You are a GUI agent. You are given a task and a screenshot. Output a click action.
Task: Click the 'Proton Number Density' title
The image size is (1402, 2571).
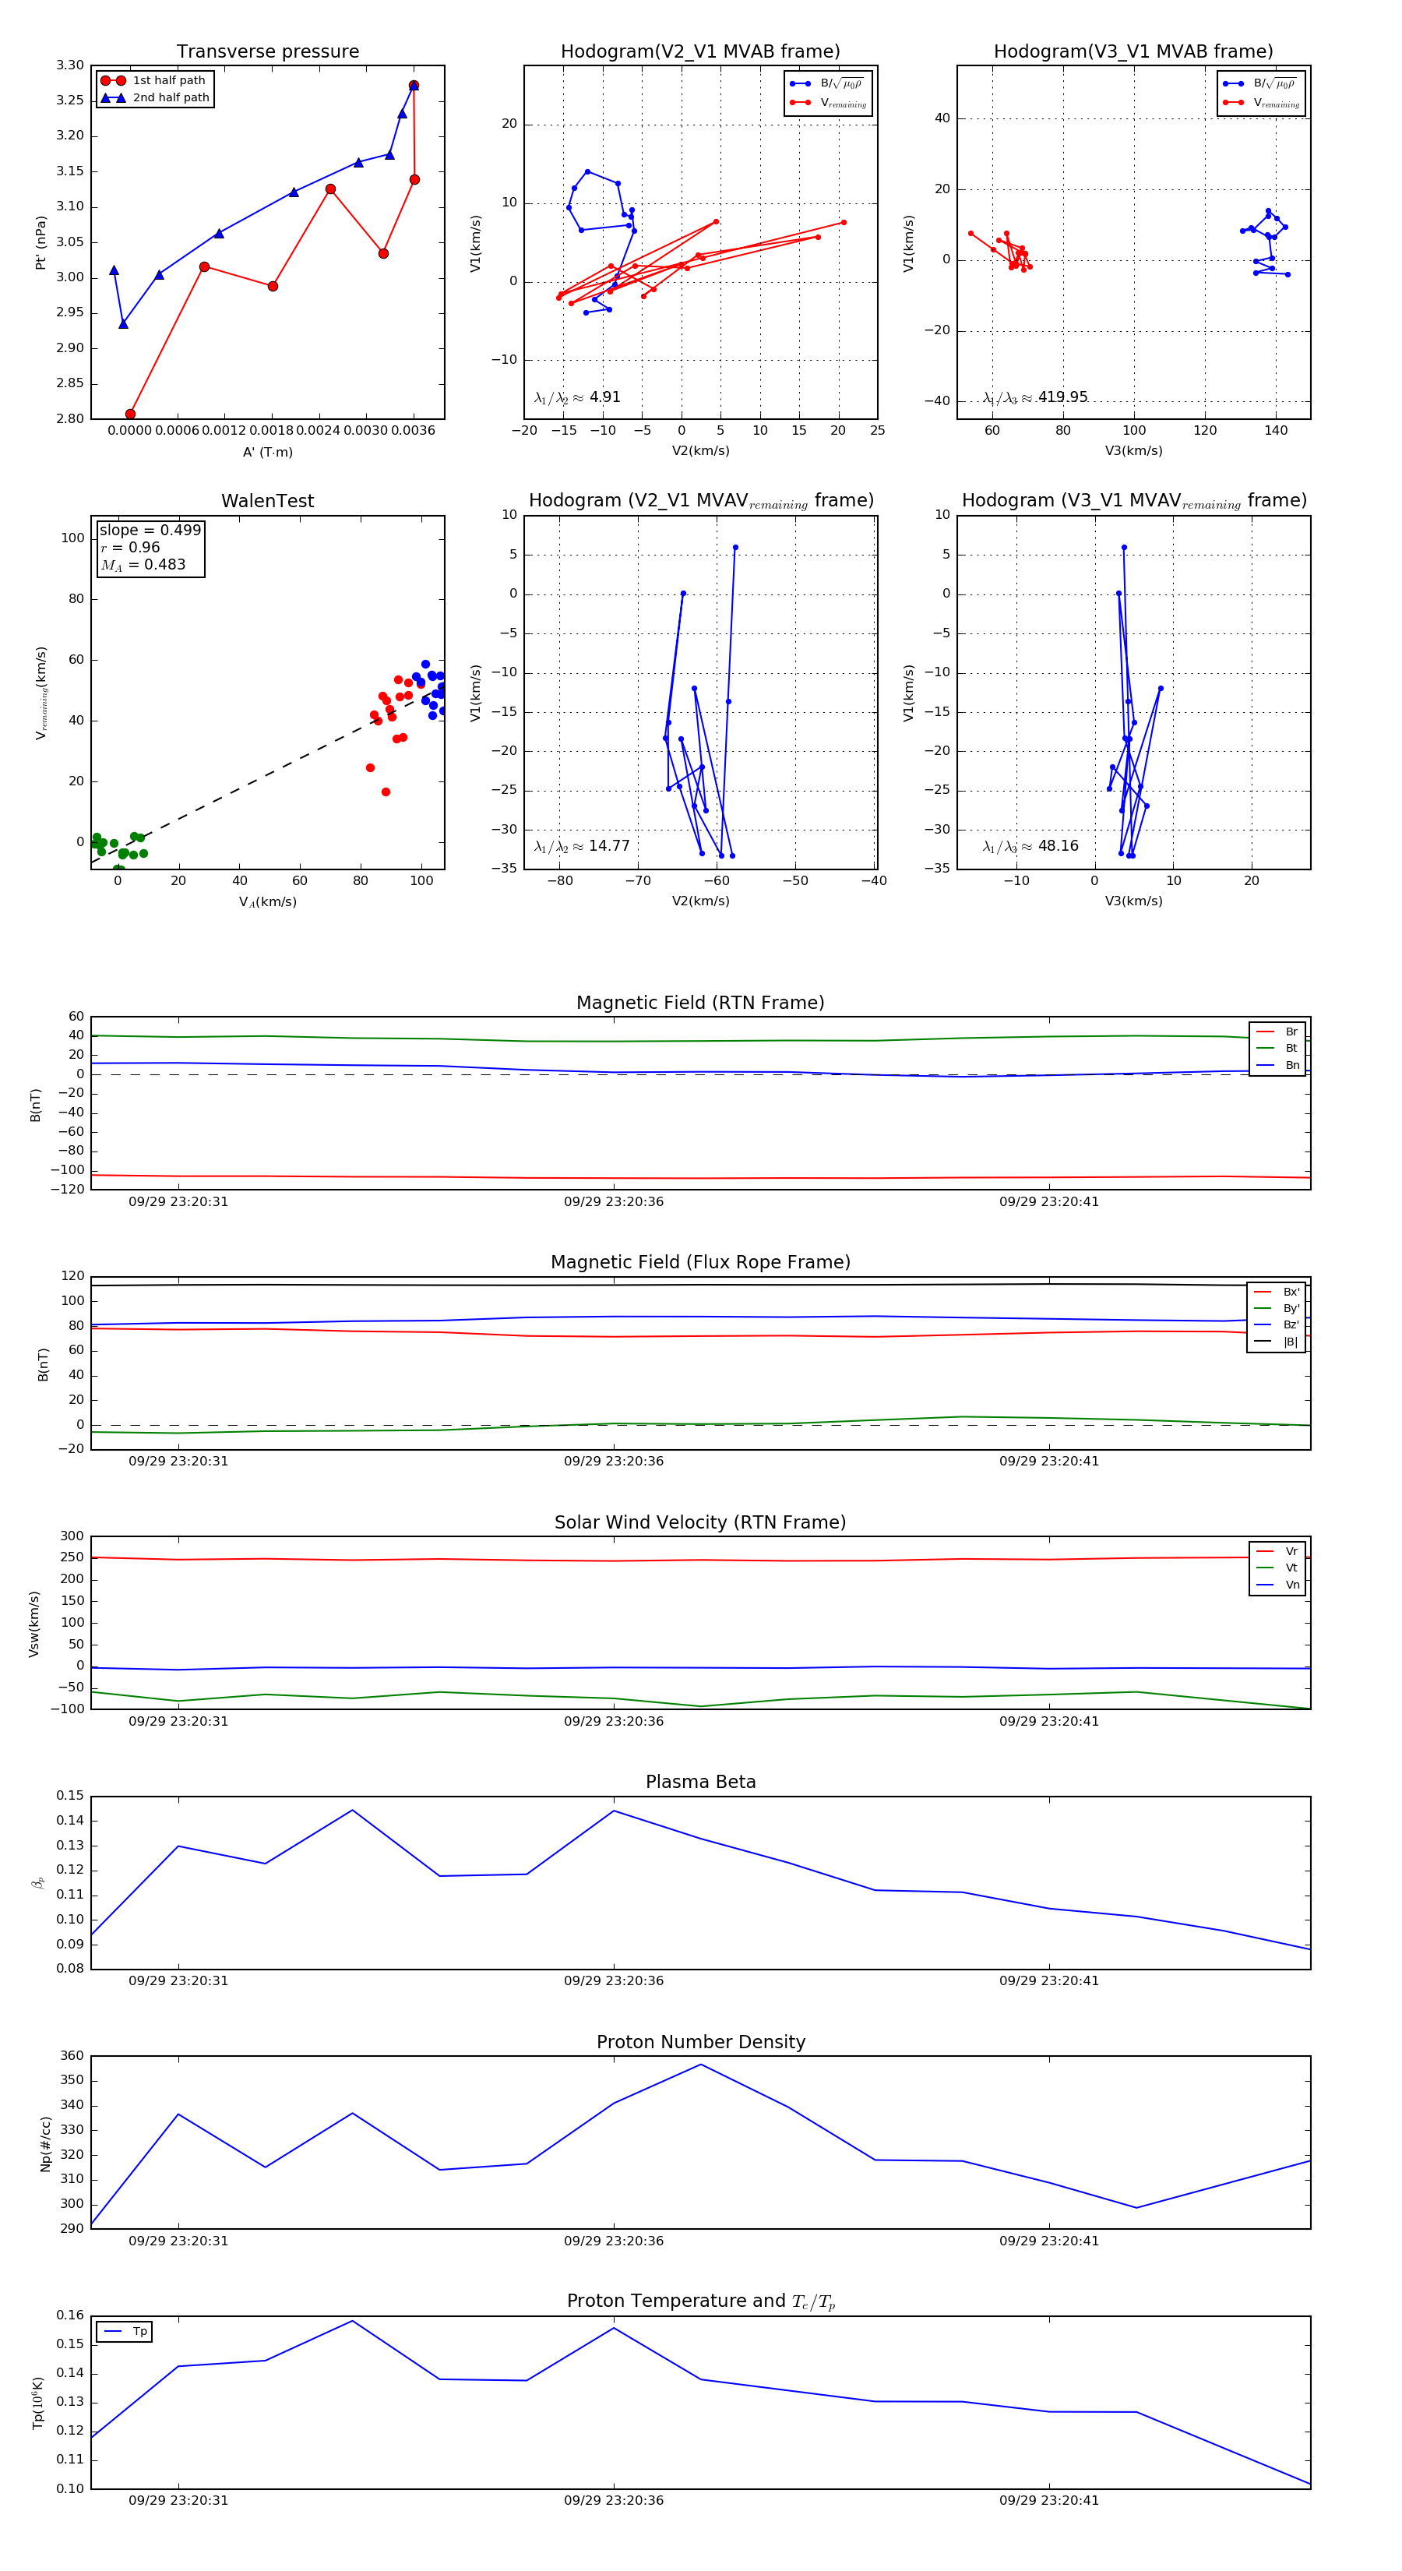[x=700, y=2042]
